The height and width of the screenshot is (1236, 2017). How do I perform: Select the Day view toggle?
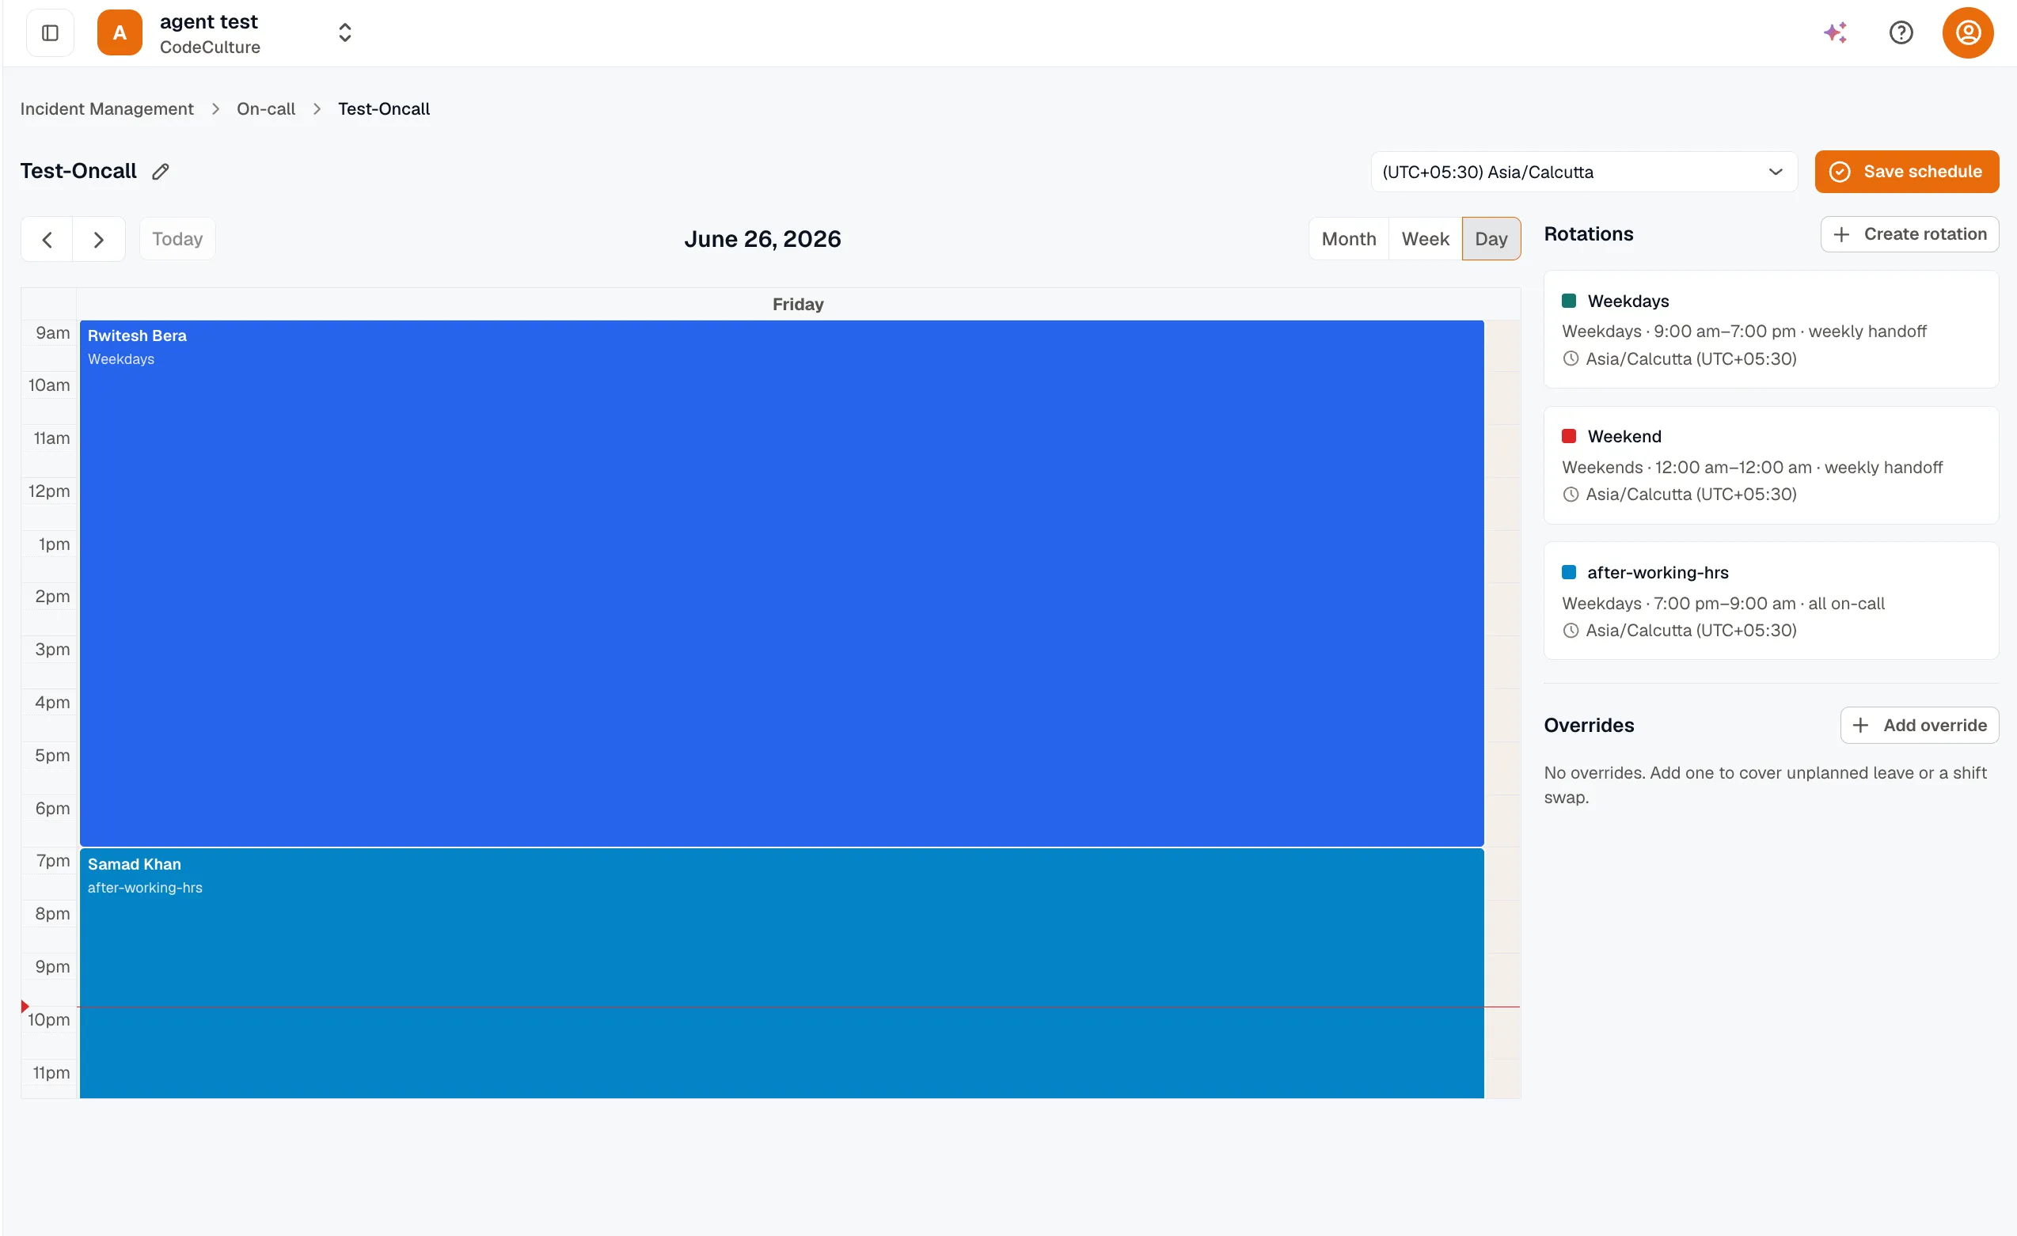click(1491, 239)
